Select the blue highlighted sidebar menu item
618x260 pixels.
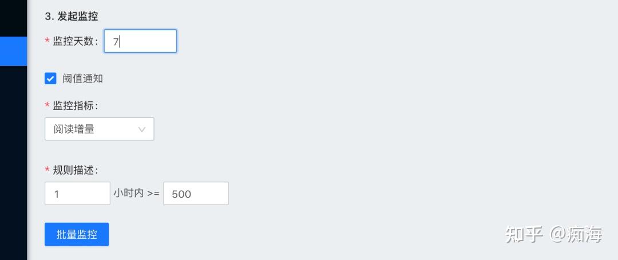point(13,52)
